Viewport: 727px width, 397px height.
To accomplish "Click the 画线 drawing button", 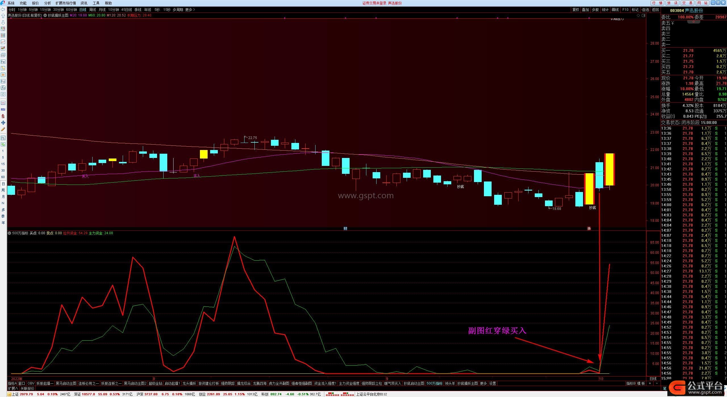I will (615, 10).
